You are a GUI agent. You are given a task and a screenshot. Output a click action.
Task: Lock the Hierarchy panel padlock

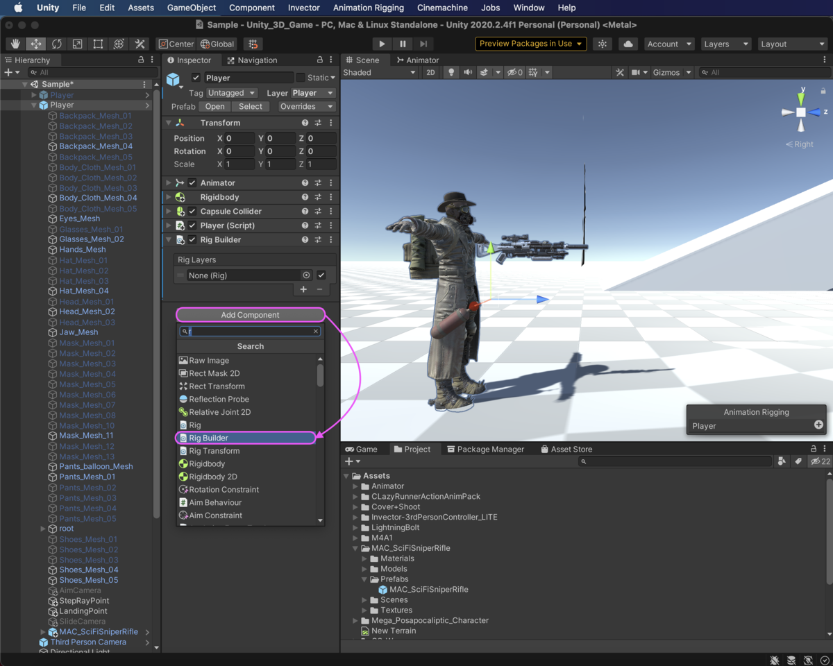point(141,60)
